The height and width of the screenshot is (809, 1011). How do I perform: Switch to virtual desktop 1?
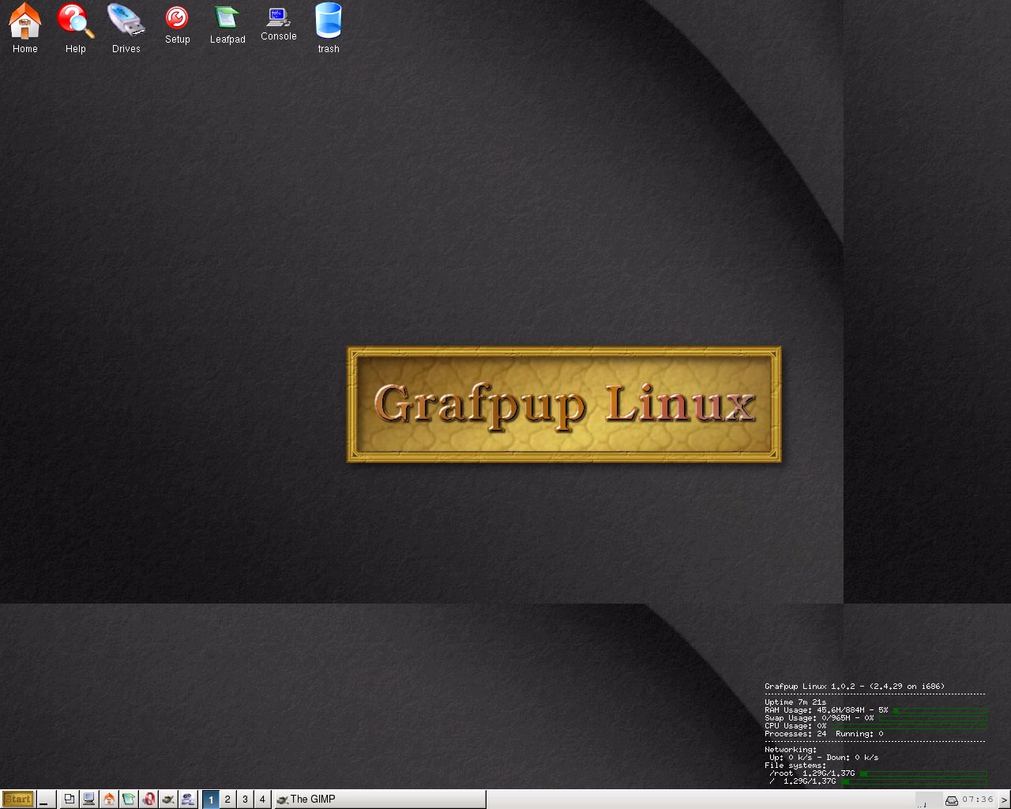coord(211,800)
